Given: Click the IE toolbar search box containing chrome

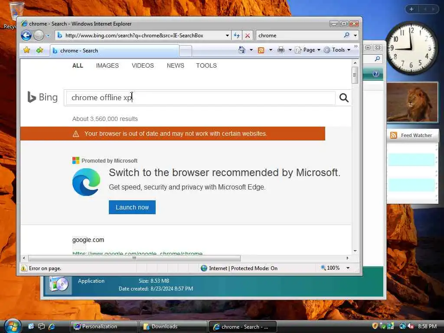Looking at the screenshot, I should point(299,36).
